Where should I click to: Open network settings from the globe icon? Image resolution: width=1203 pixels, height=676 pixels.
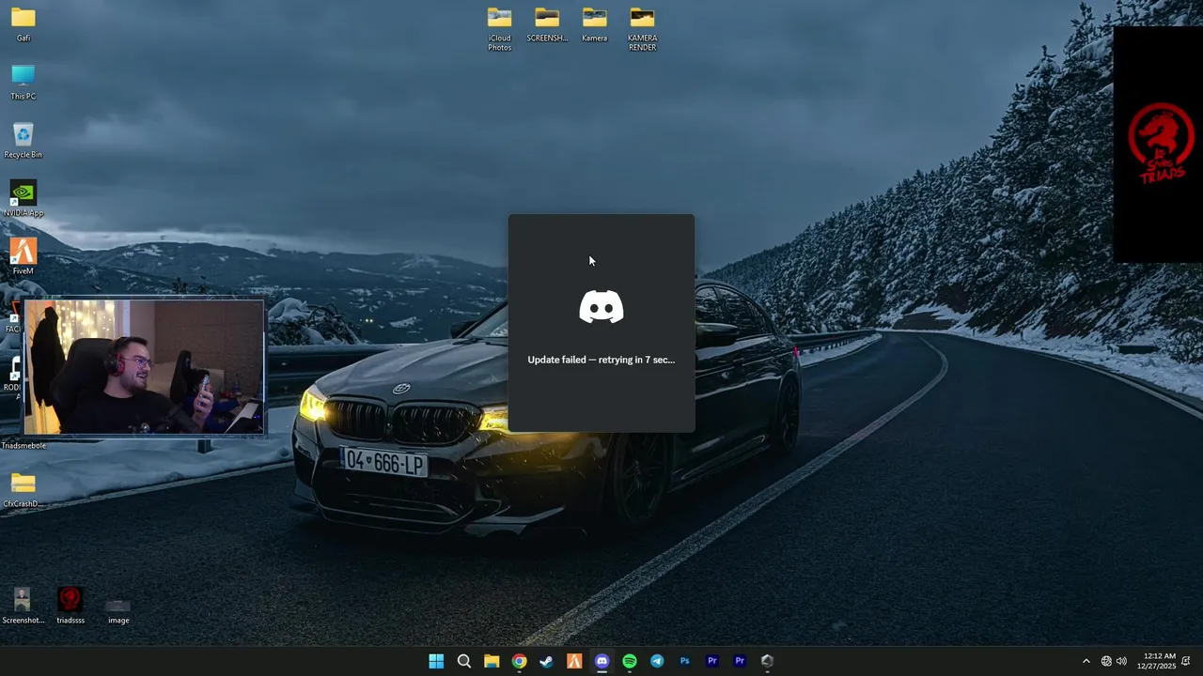point(1106,661)
